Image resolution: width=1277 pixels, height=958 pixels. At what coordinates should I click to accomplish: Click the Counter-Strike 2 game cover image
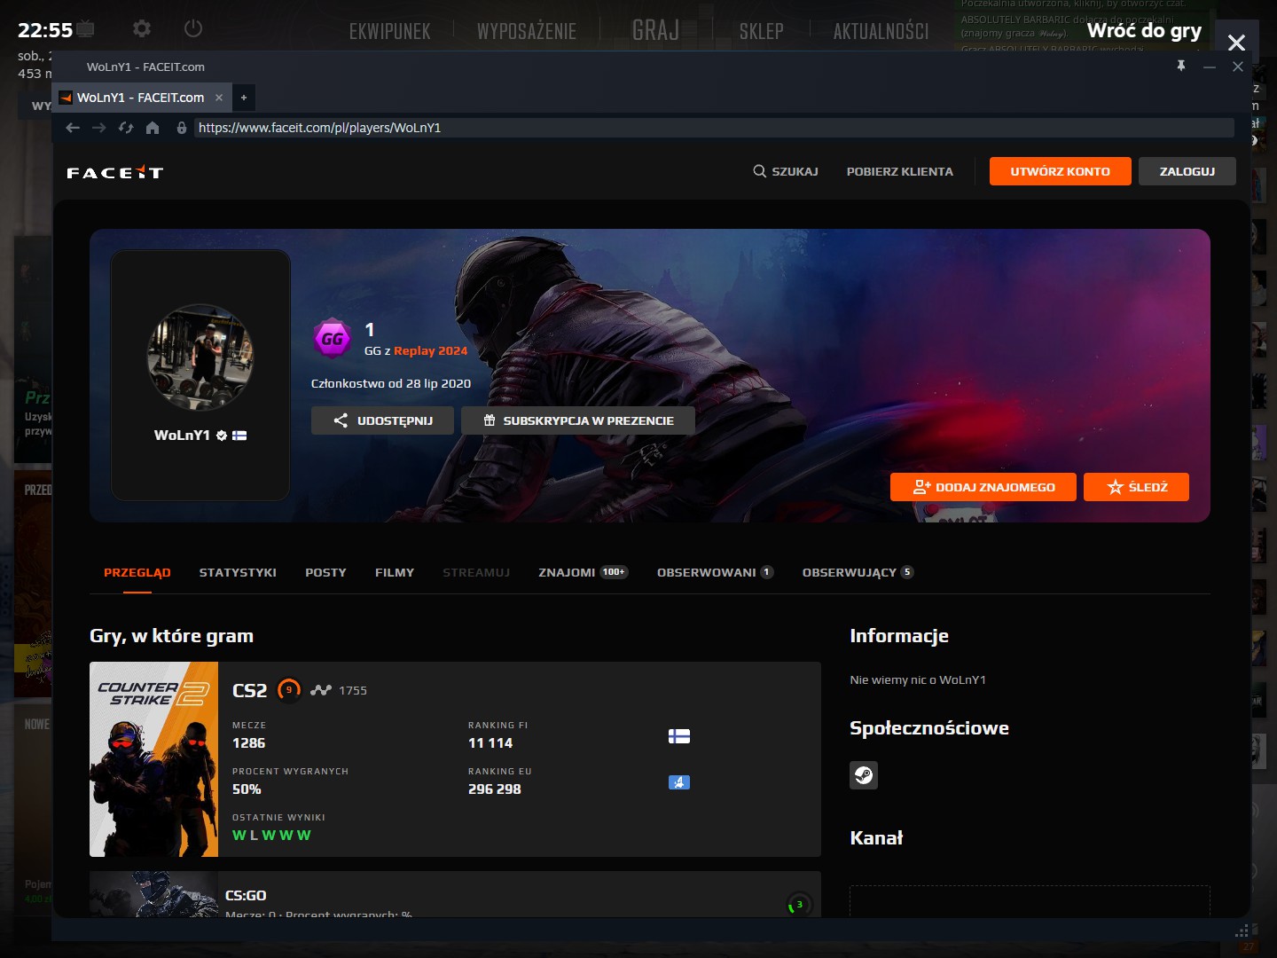[154, 759]
